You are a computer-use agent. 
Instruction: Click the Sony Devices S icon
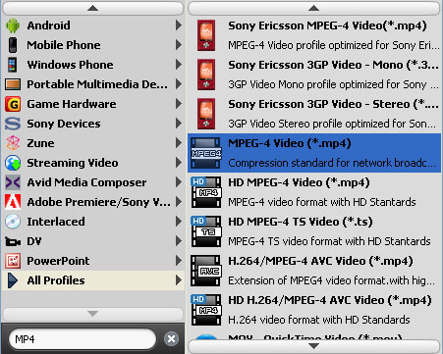(x=13, y=124)
